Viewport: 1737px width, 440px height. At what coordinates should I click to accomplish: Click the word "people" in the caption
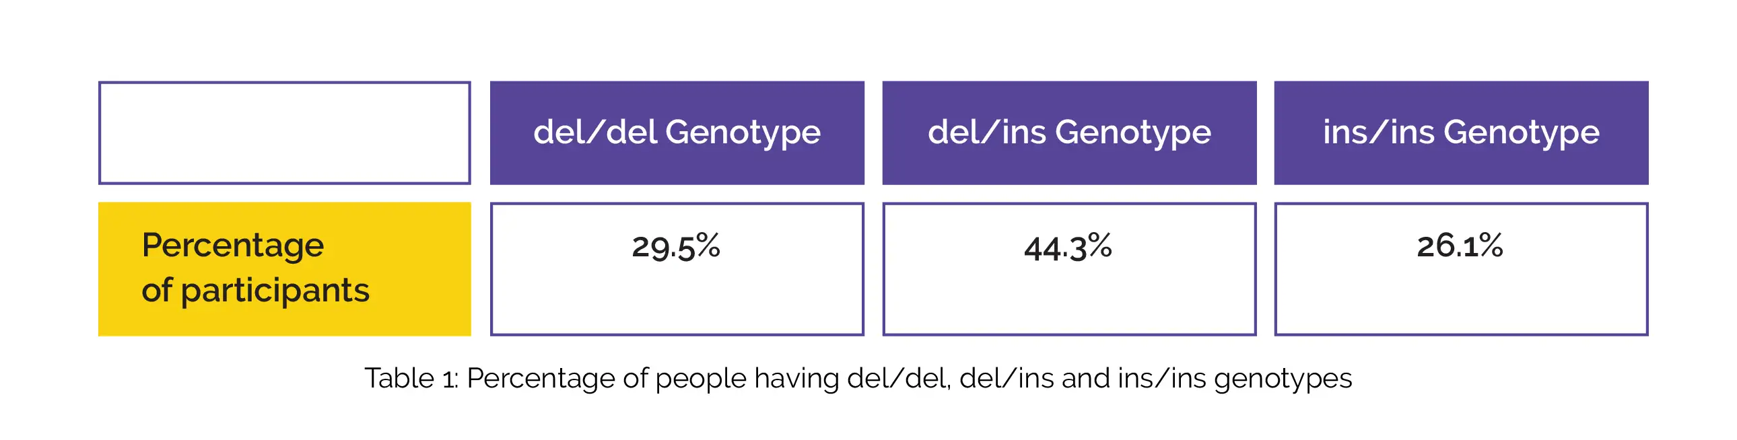[702, 379]
